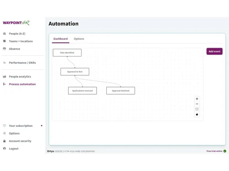Click the Logout user icon
The width and height of the screenshot is (229, 171).
(5, 148)
